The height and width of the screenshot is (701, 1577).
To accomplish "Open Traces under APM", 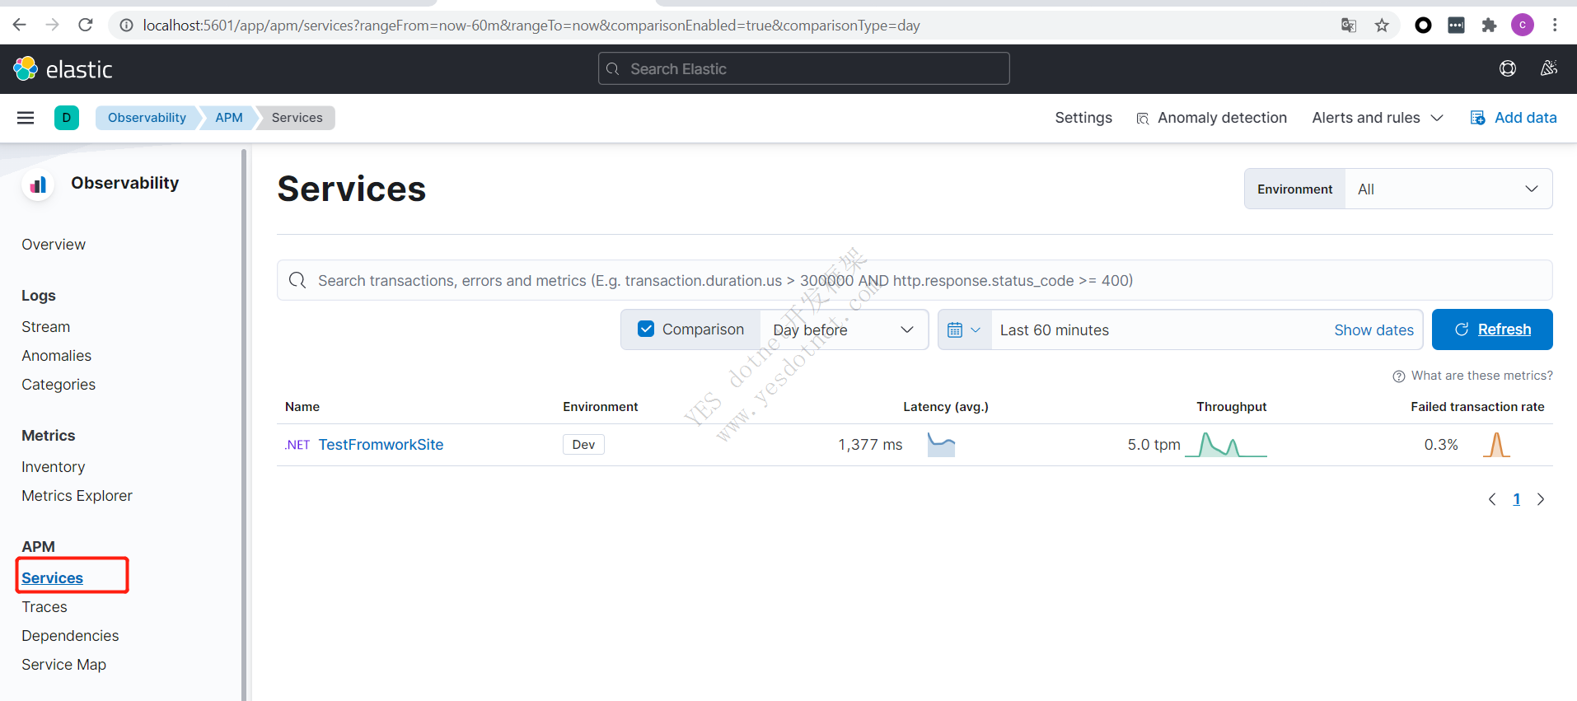I will (x=44, y=607).
